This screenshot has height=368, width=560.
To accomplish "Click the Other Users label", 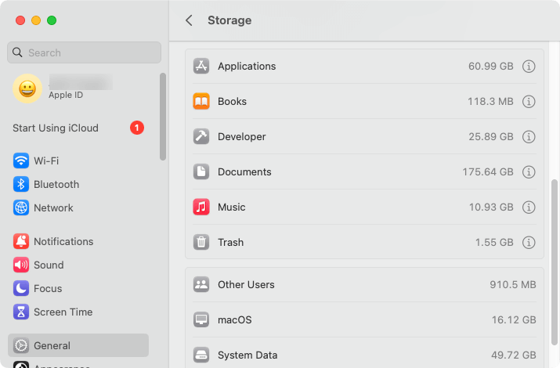I will coord(246,284).
